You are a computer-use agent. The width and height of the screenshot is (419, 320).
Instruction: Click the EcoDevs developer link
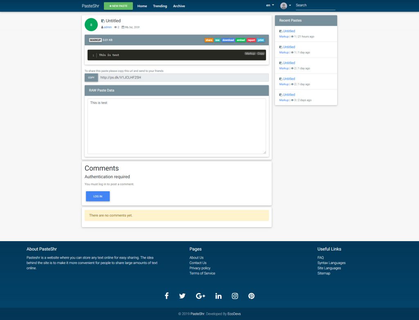click(x=234, y=314)
